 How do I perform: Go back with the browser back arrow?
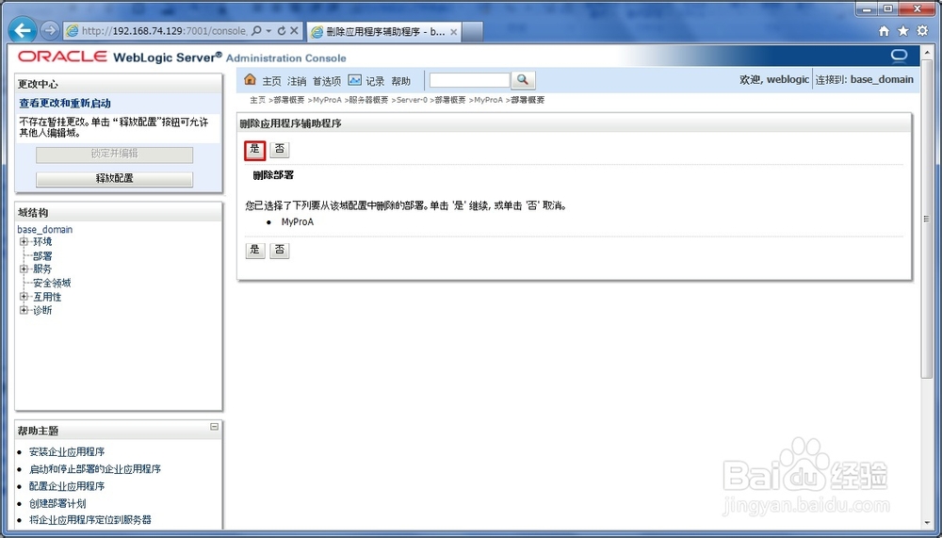coord(23,30)
